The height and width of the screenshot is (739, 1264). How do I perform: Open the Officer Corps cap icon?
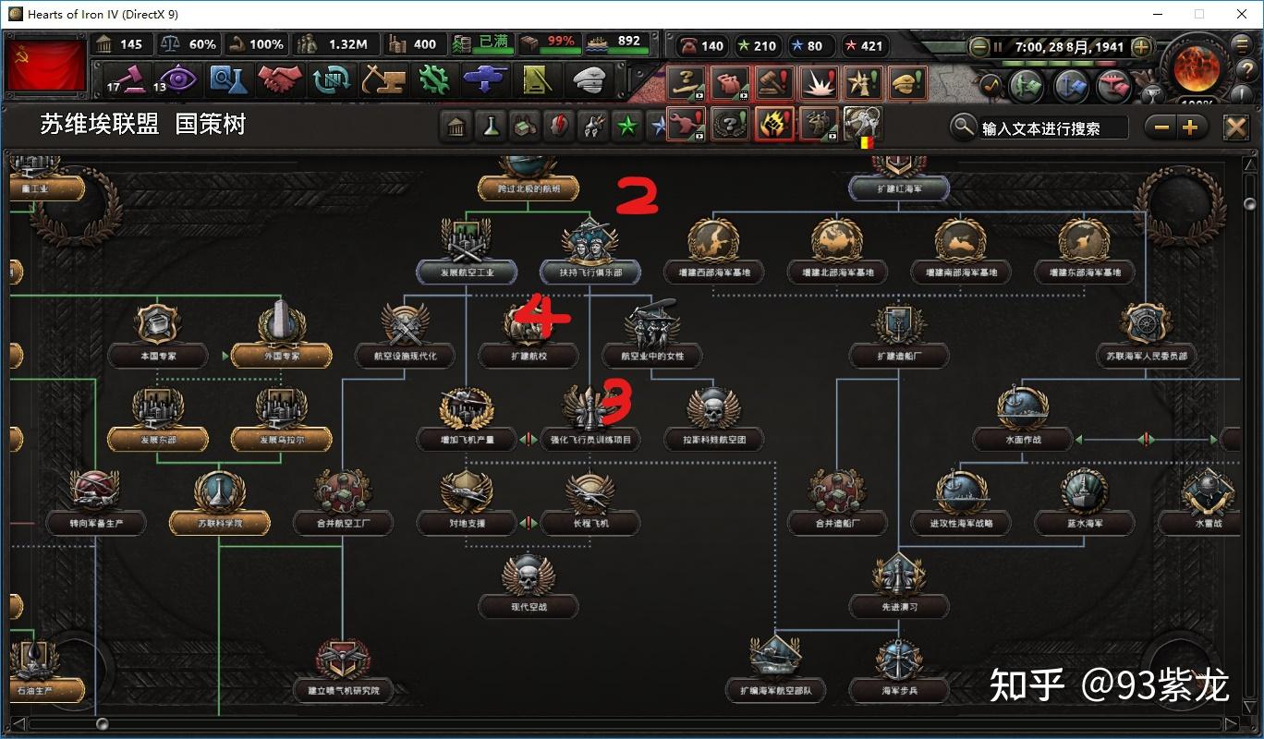coord(589,80)
